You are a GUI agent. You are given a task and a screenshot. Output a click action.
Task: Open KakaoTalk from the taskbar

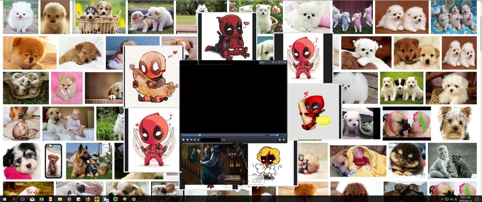[x=97, y=199]
